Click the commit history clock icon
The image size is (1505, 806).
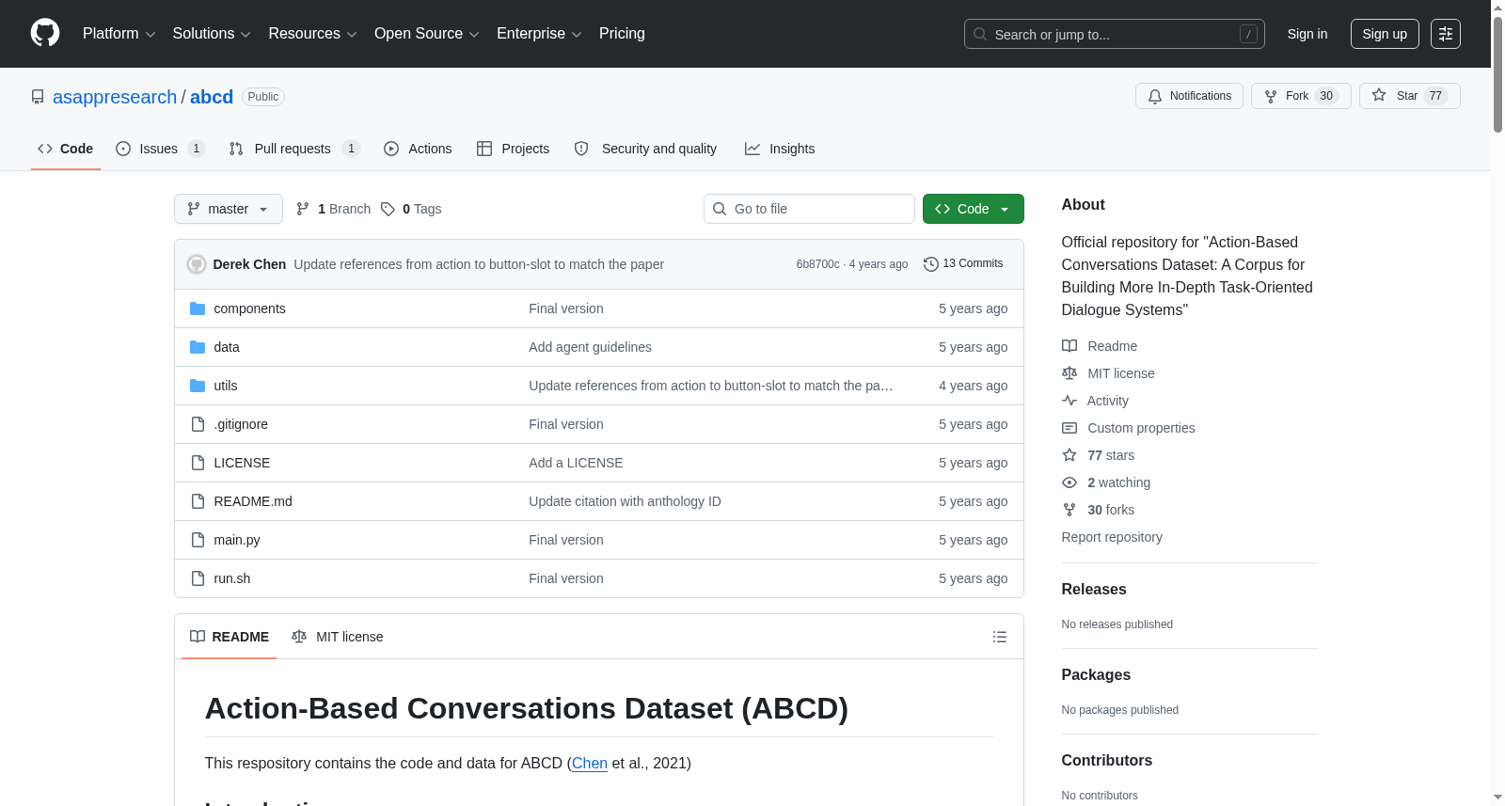coord(931,264)
